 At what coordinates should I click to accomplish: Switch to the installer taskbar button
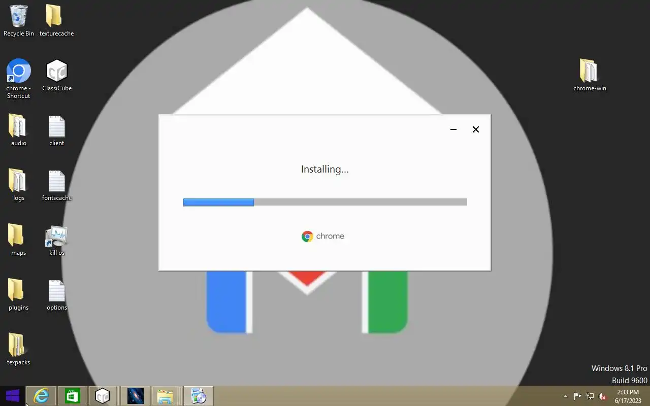[x=198, y=396]
